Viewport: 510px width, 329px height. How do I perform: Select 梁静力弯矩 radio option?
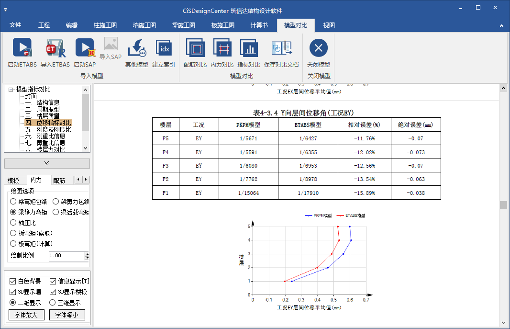(x=29, y=212)
